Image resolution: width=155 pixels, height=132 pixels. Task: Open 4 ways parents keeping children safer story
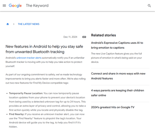pos(118,93)
